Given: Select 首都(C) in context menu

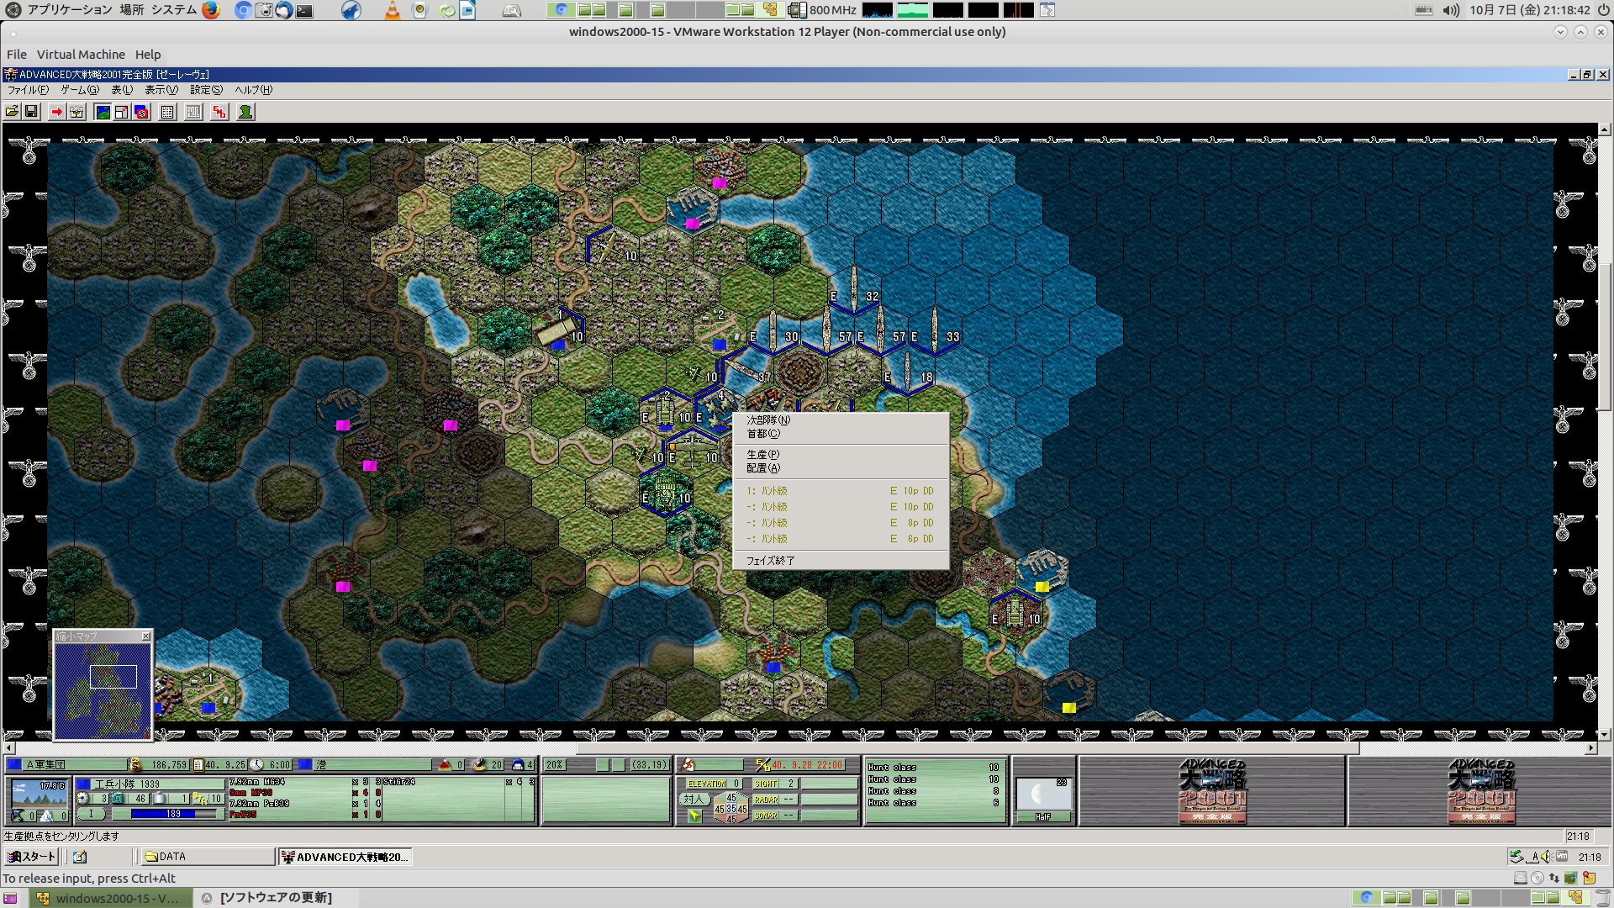Looking at the screenshot, I should [x=841, y=434].
